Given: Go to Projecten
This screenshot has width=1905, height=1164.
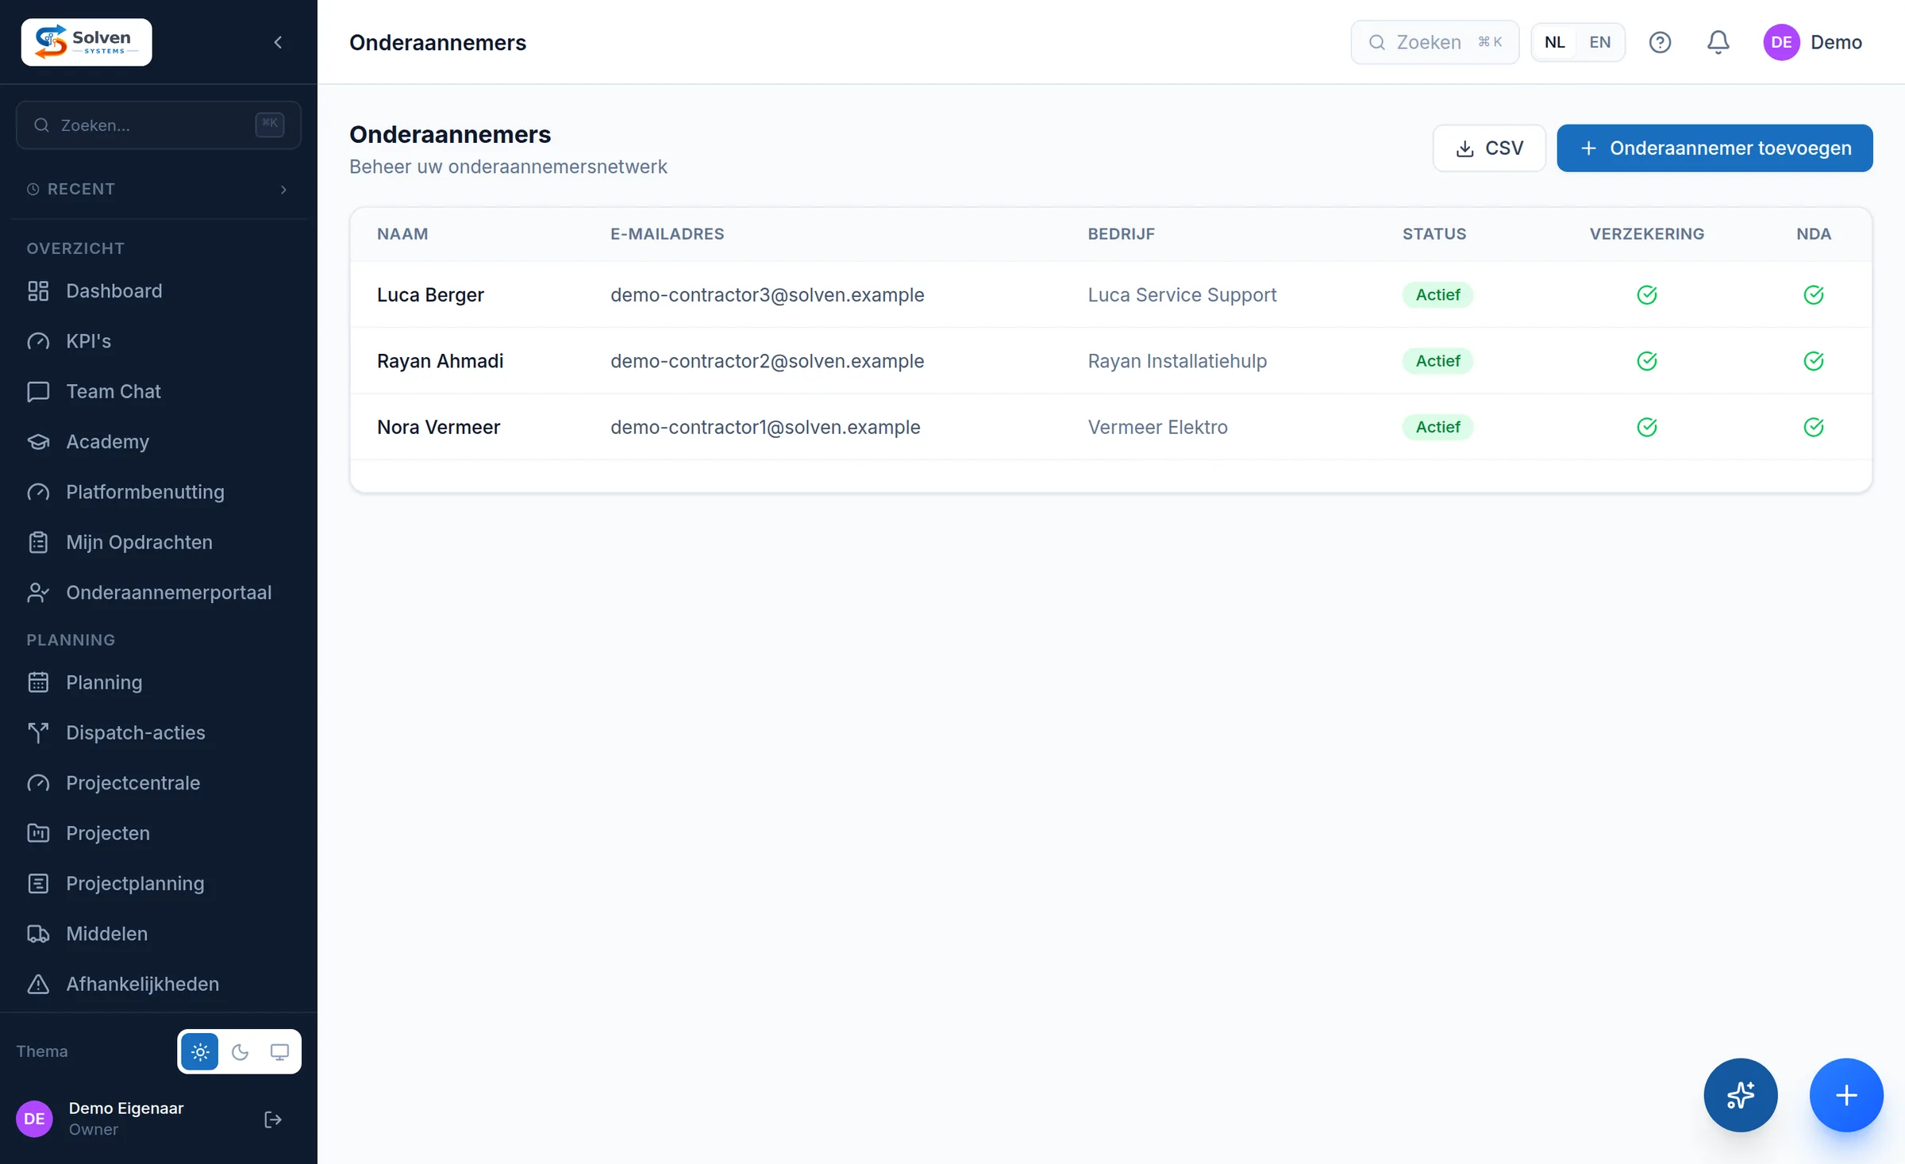Looking at the screenshot, I should tap(159, 833).
